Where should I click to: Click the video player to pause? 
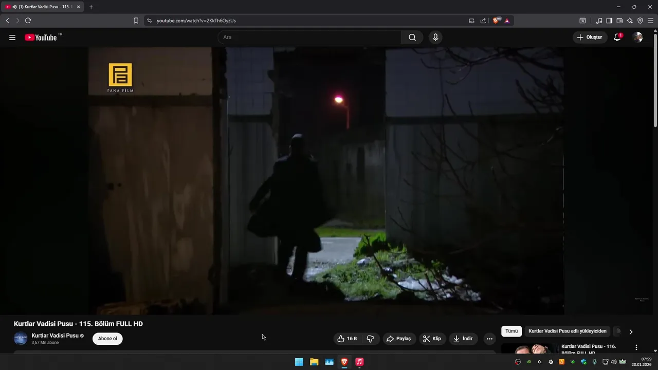[326, 181]
